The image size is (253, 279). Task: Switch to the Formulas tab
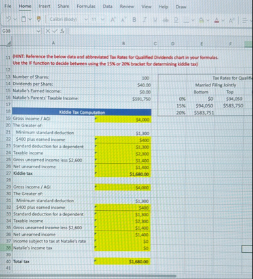[x=86, y=7]
